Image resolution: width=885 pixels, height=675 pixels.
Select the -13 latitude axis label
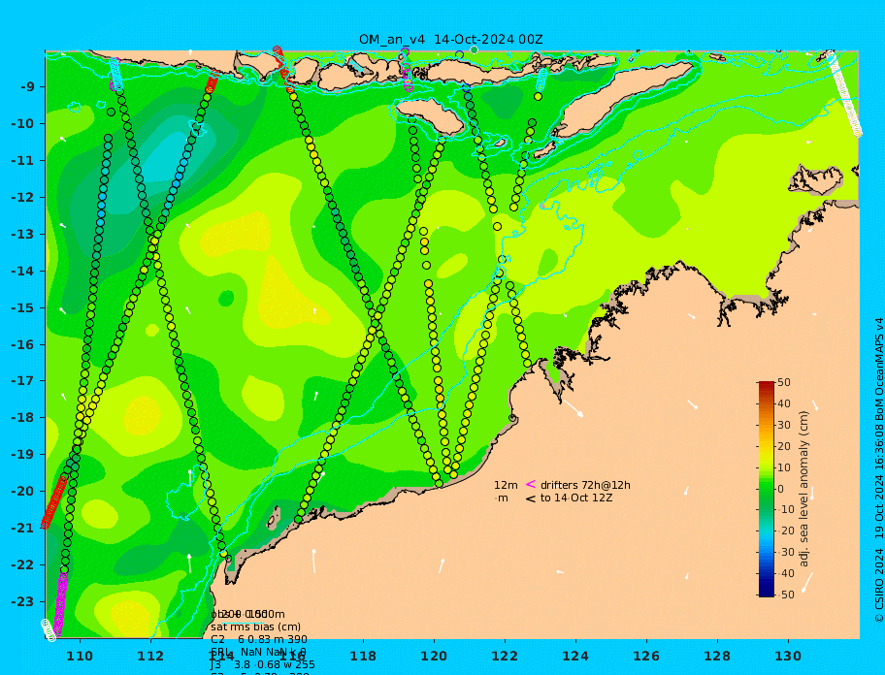pyautogui.click(x=23, y=234)
